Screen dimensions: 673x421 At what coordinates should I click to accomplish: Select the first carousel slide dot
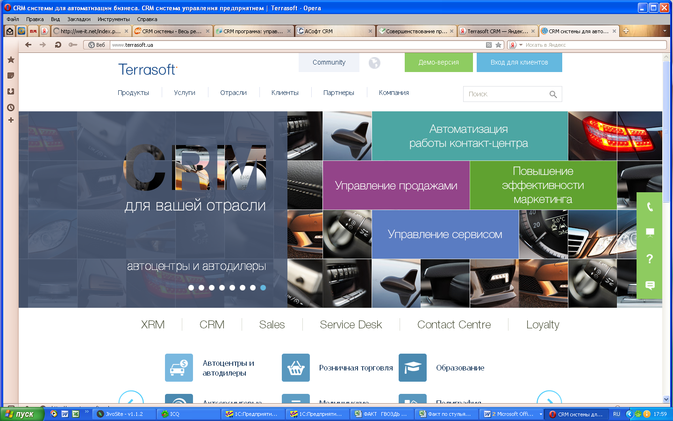(191, 288)
